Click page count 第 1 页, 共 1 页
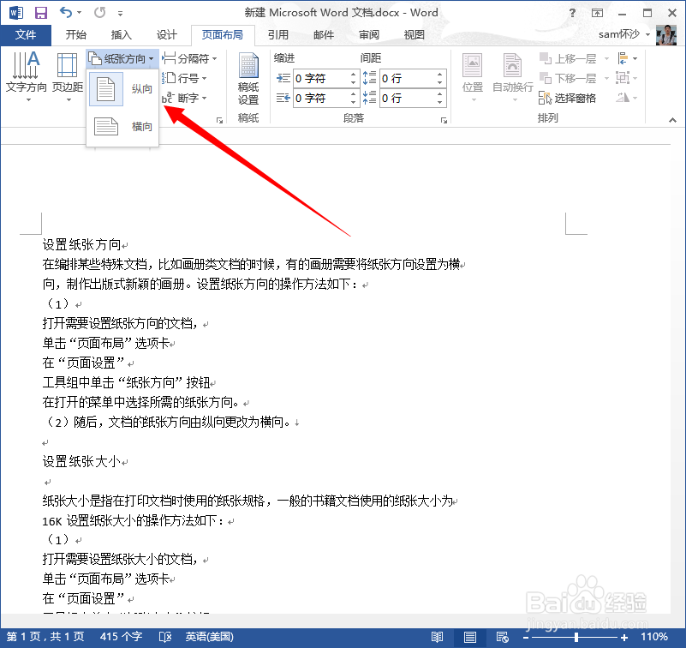686x648 pixels. pyautogui.click(x=45, y=636)
